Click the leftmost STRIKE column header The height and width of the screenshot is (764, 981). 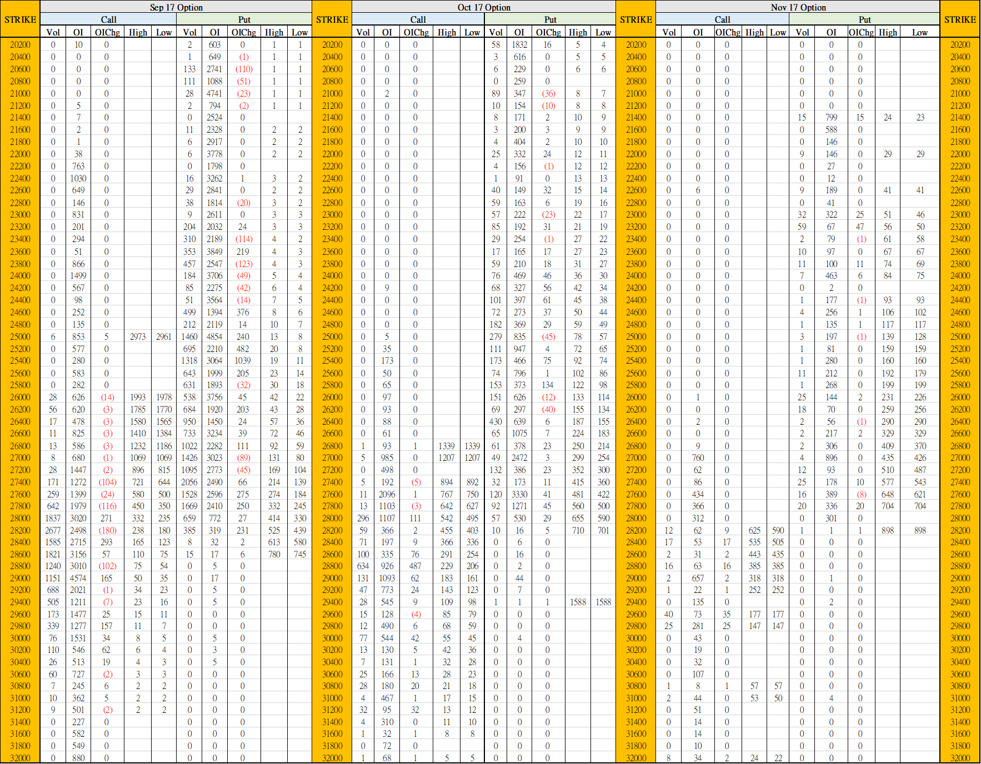[x=20, y=19]
